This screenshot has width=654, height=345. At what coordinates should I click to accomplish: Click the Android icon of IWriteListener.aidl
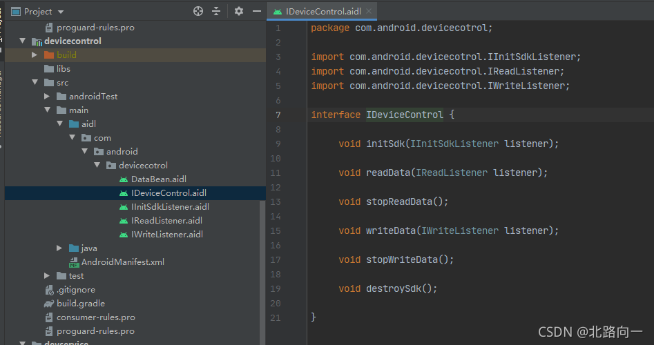(x=124, y=235)
